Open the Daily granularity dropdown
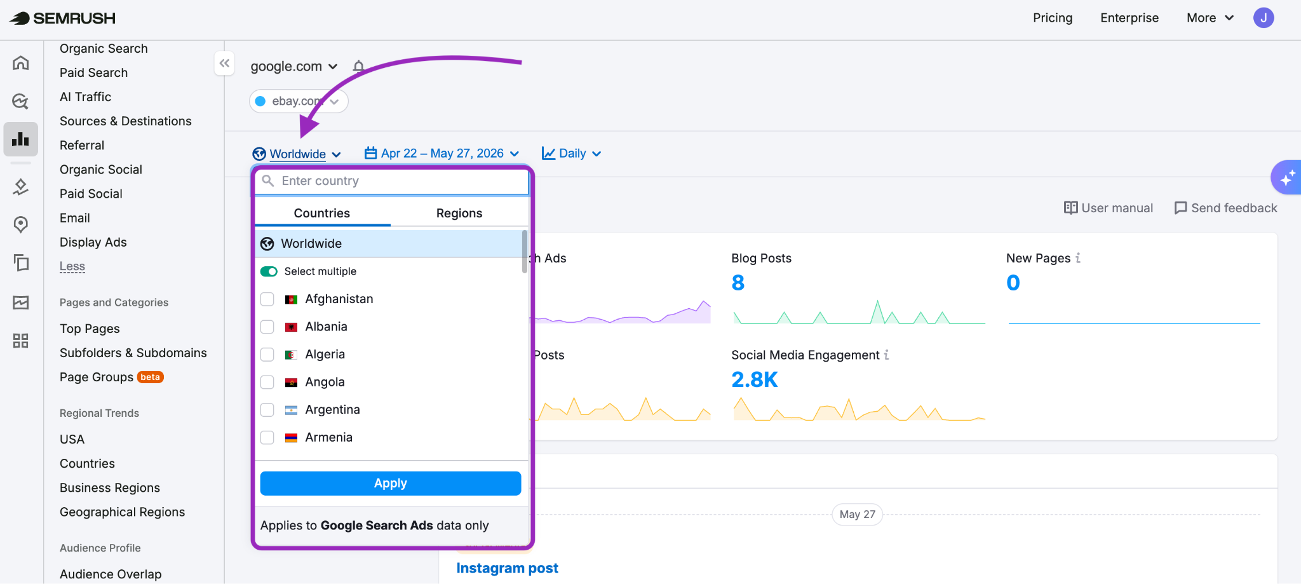 pos(571,153)
